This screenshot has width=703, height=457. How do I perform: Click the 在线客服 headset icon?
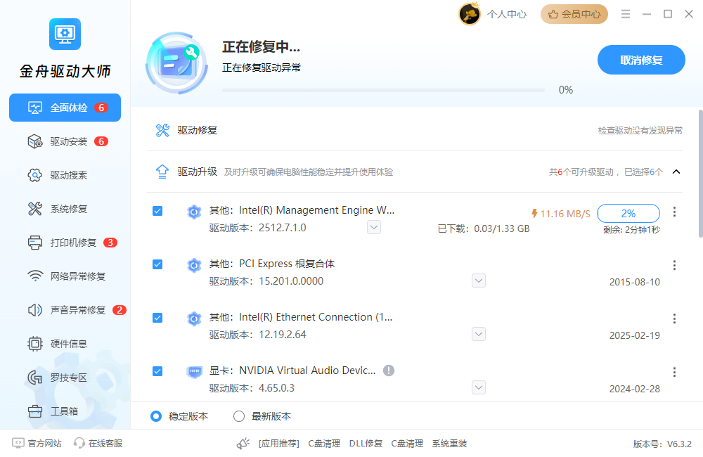[x=79, y=443]
